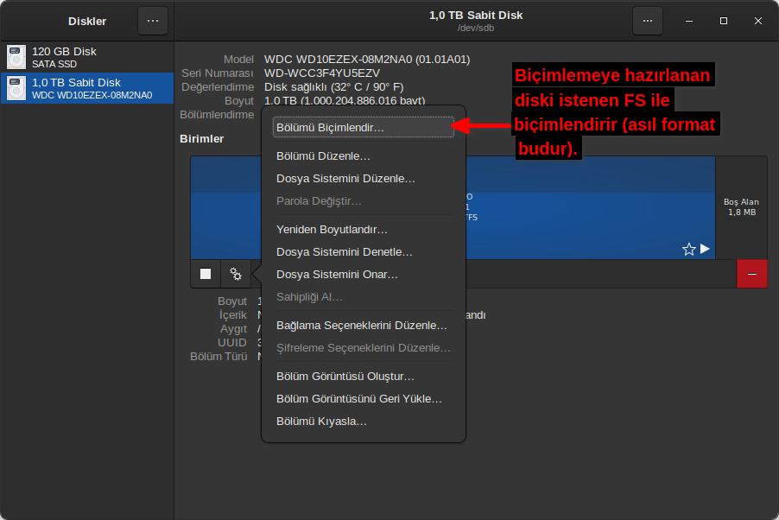
Task: Click Dosya Sistemini Onar… entry
Action: point(337,275)
